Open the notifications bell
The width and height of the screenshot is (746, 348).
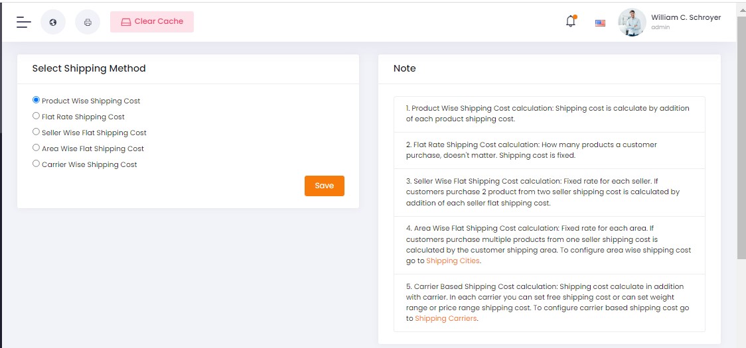[570, 22]
